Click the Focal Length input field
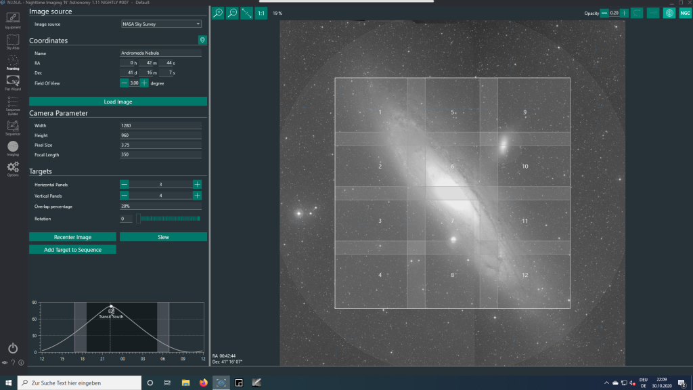This screenshot has height=390, width=693. 160,155
